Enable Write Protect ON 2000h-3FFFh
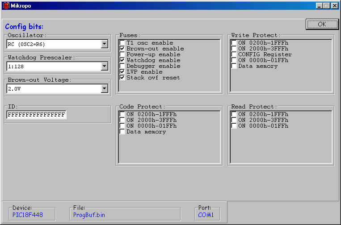Viewport: 341px width, 225px height. [x=234, y=48]
